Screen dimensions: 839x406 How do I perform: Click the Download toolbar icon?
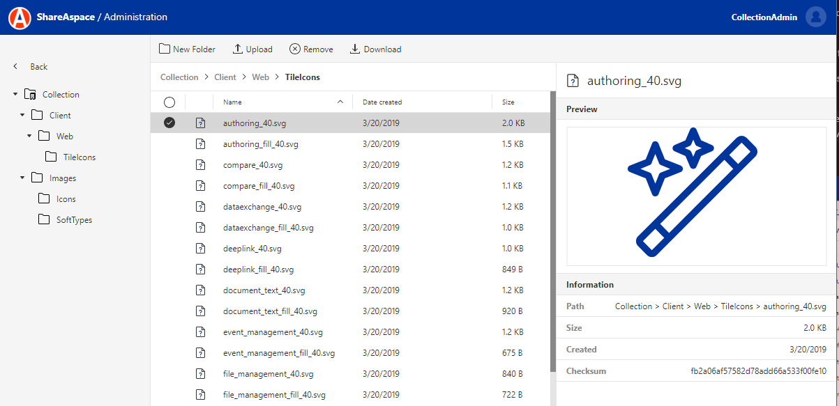point(355,49)
